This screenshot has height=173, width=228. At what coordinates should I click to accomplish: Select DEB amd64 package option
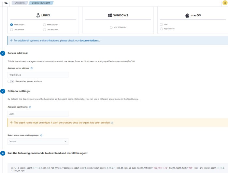pos(11,30)
